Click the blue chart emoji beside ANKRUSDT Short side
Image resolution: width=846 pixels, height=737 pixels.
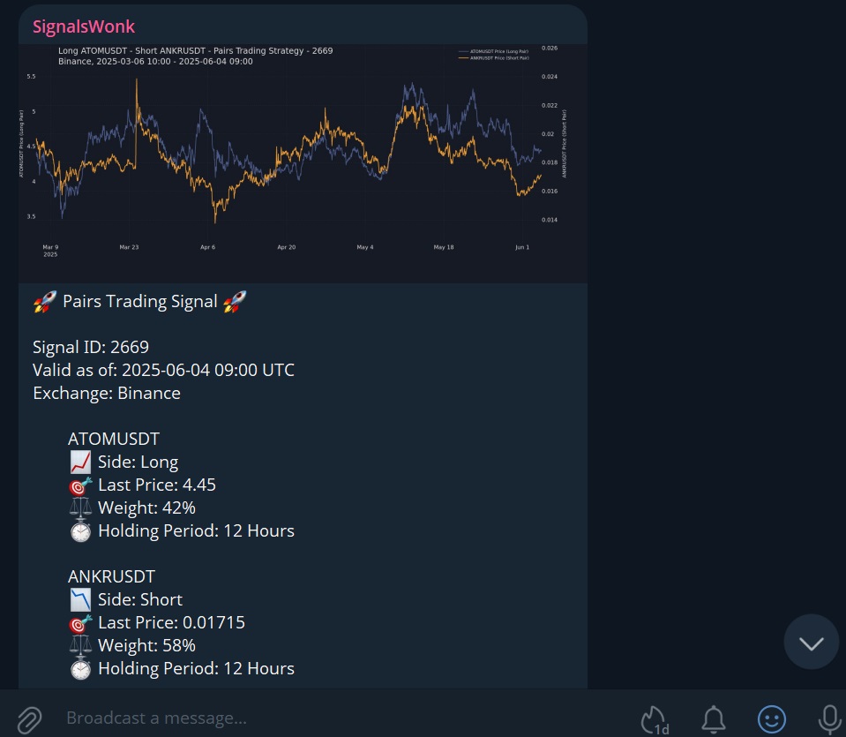point(80,598)
